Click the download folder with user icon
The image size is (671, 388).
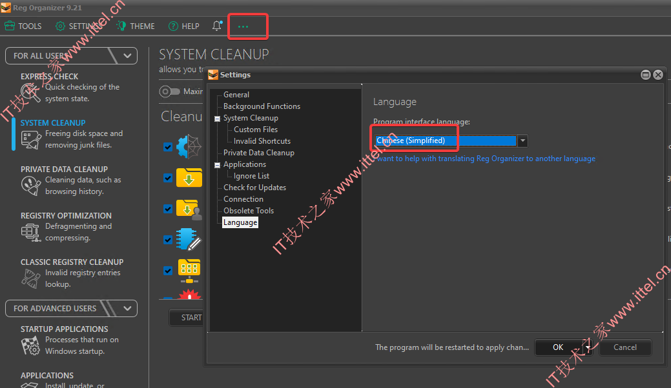pyautogui.click(x=189, y=209)
